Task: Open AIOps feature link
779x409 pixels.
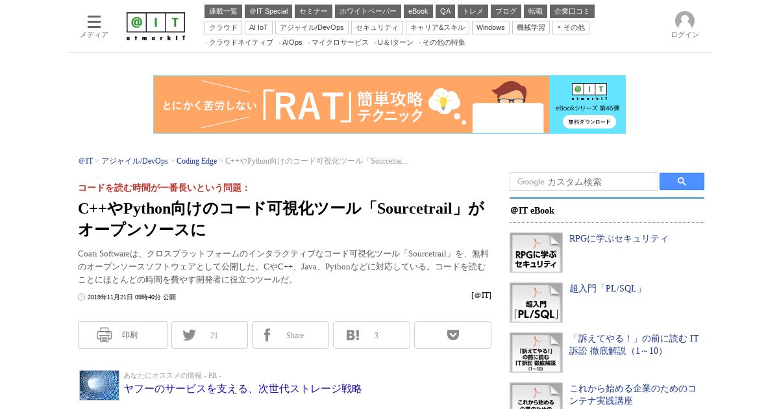Action: coord(292,42)
